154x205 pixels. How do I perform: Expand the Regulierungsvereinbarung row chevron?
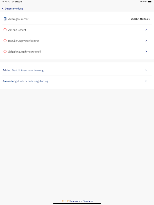pyautogui.click(x=146, y=40)
